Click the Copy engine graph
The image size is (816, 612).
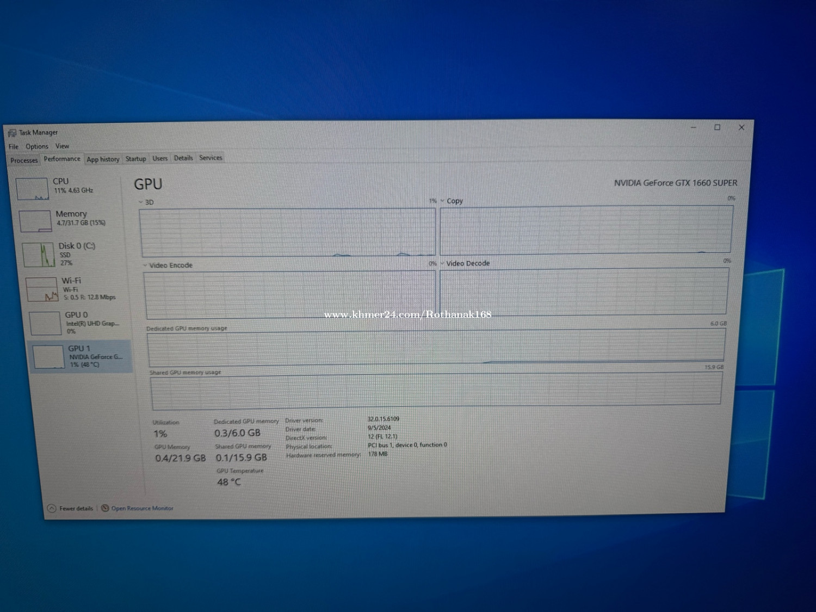tap(586, 229)
